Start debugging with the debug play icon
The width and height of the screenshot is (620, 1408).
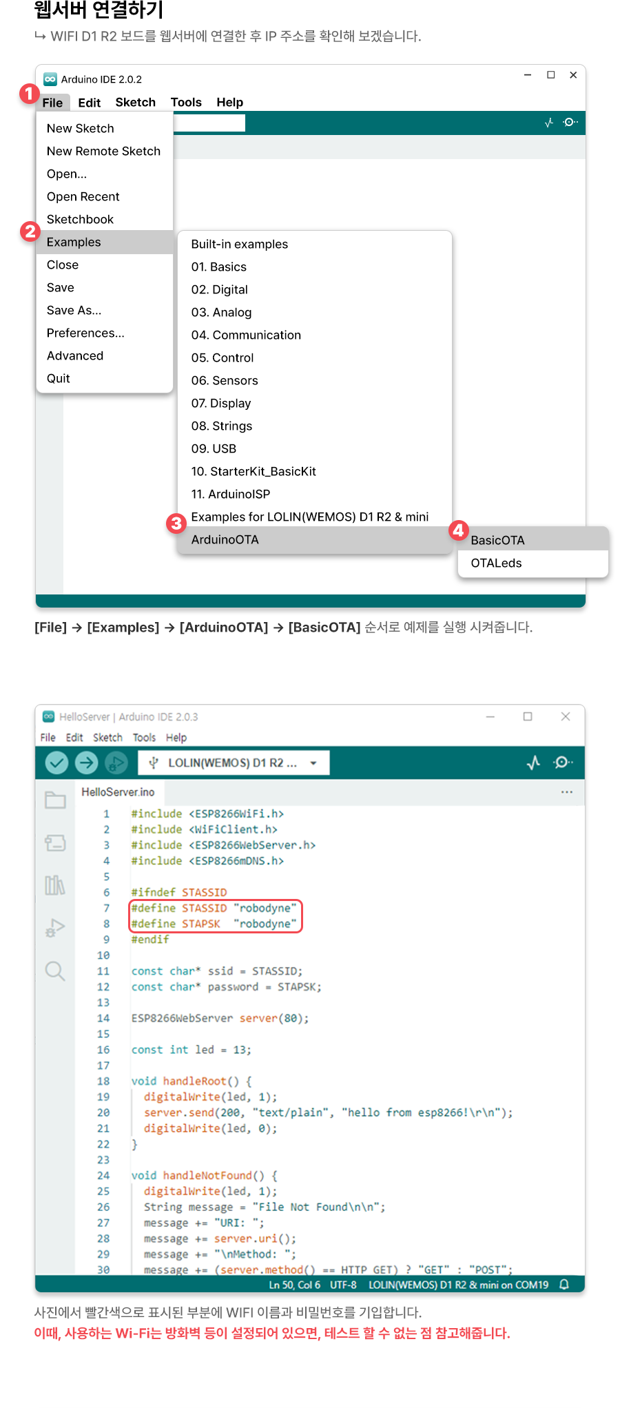pos(116,763)
